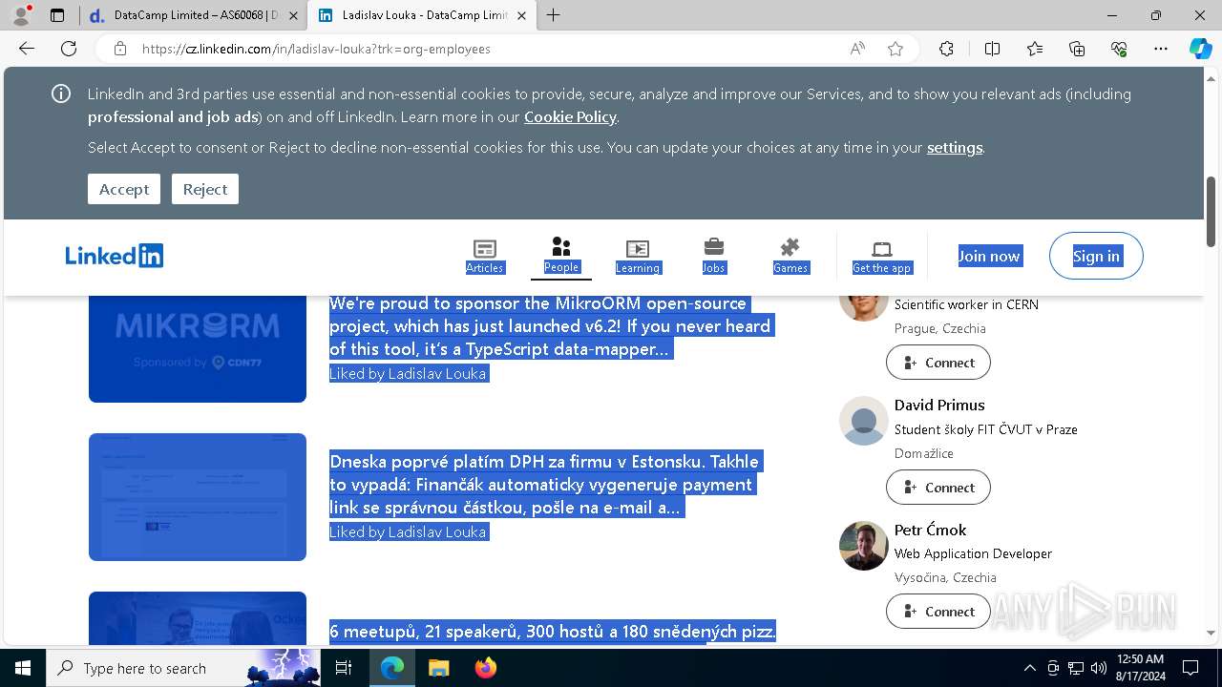Viewport: 1222px width, 687px height.
Task: Open the cookie settings link
Action: (955, 147)
